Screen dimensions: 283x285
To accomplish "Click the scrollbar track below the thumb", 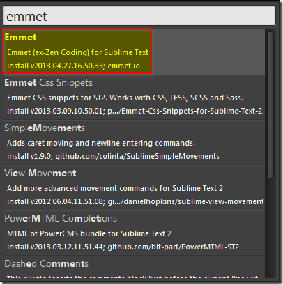I will (270, 228).
